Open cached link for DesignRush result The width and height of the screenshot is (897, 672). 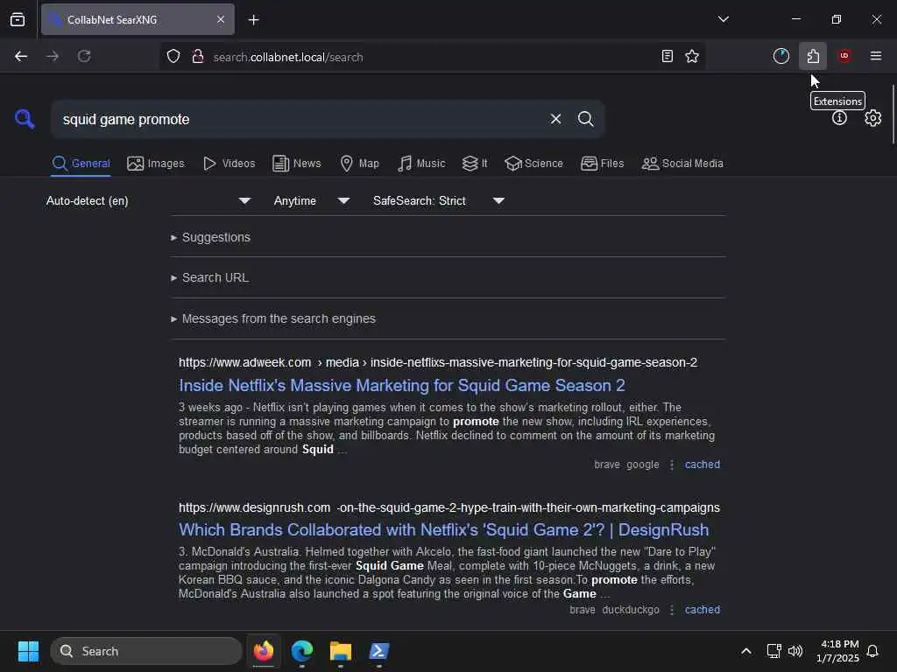(x=703, y=610)
